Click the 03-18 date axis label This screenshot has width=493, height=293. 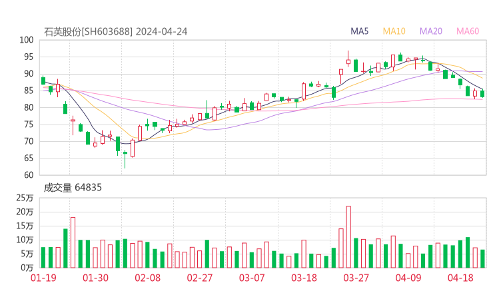[x=304, y=278]
